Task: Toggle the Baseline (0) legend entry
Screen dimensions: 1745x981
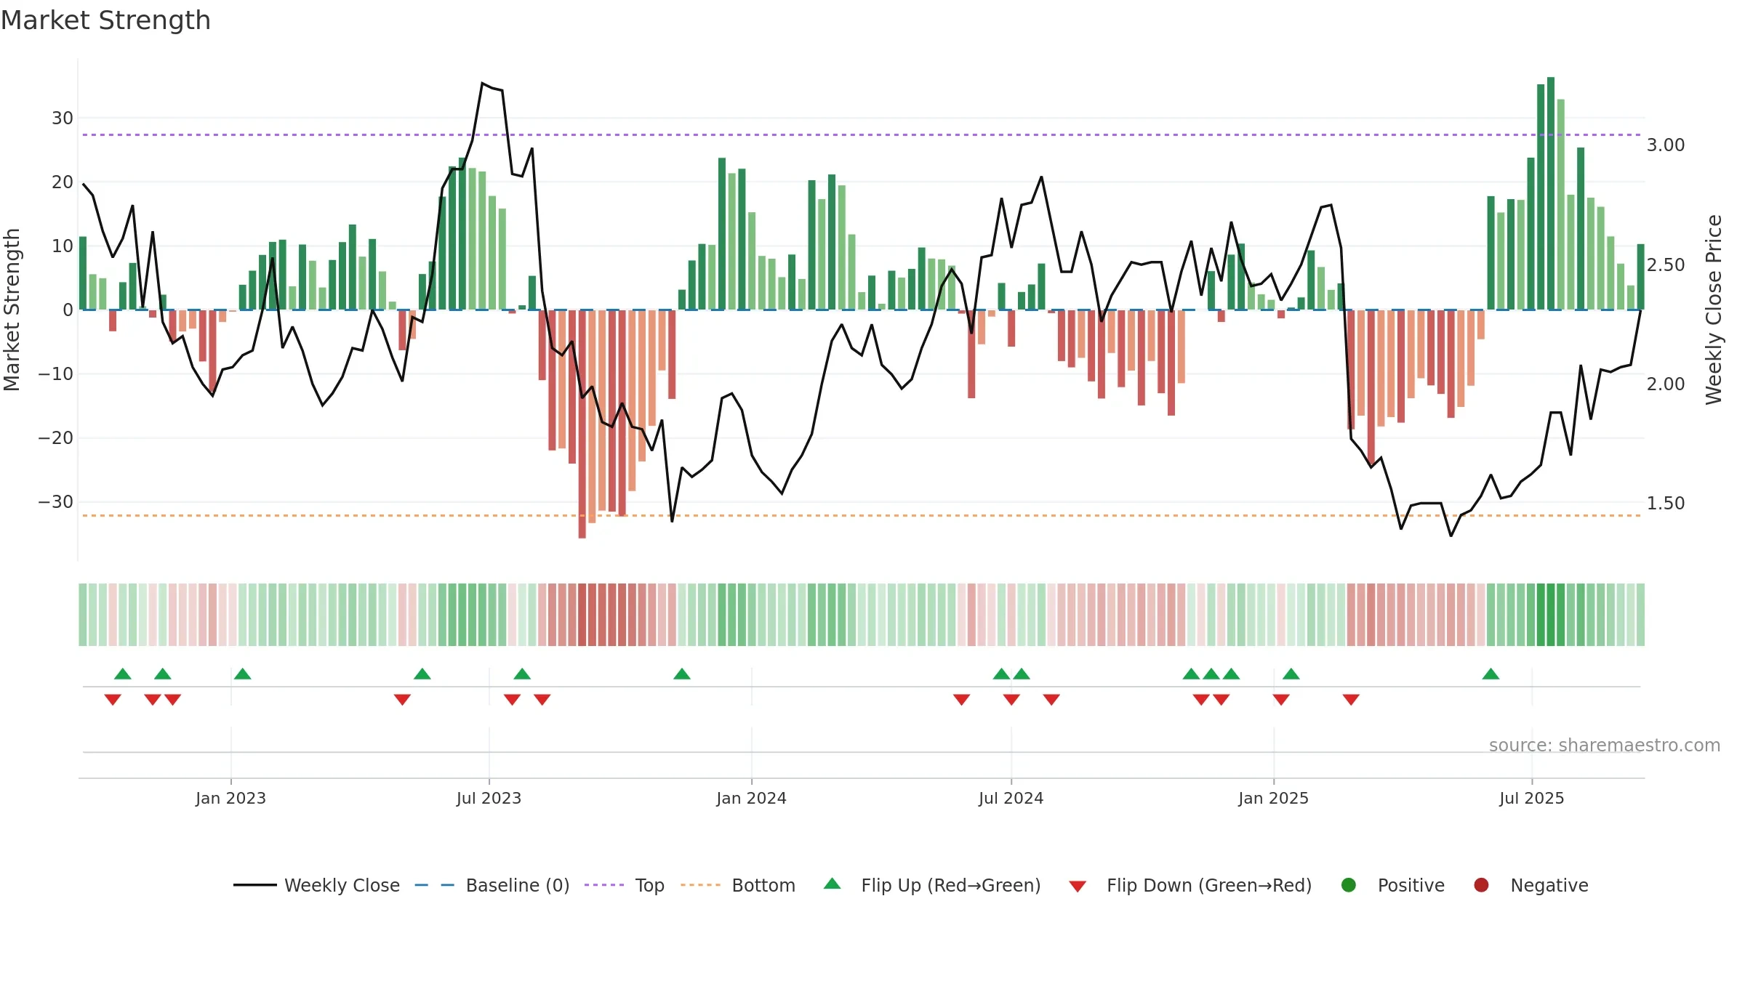Action: (492, 885)
